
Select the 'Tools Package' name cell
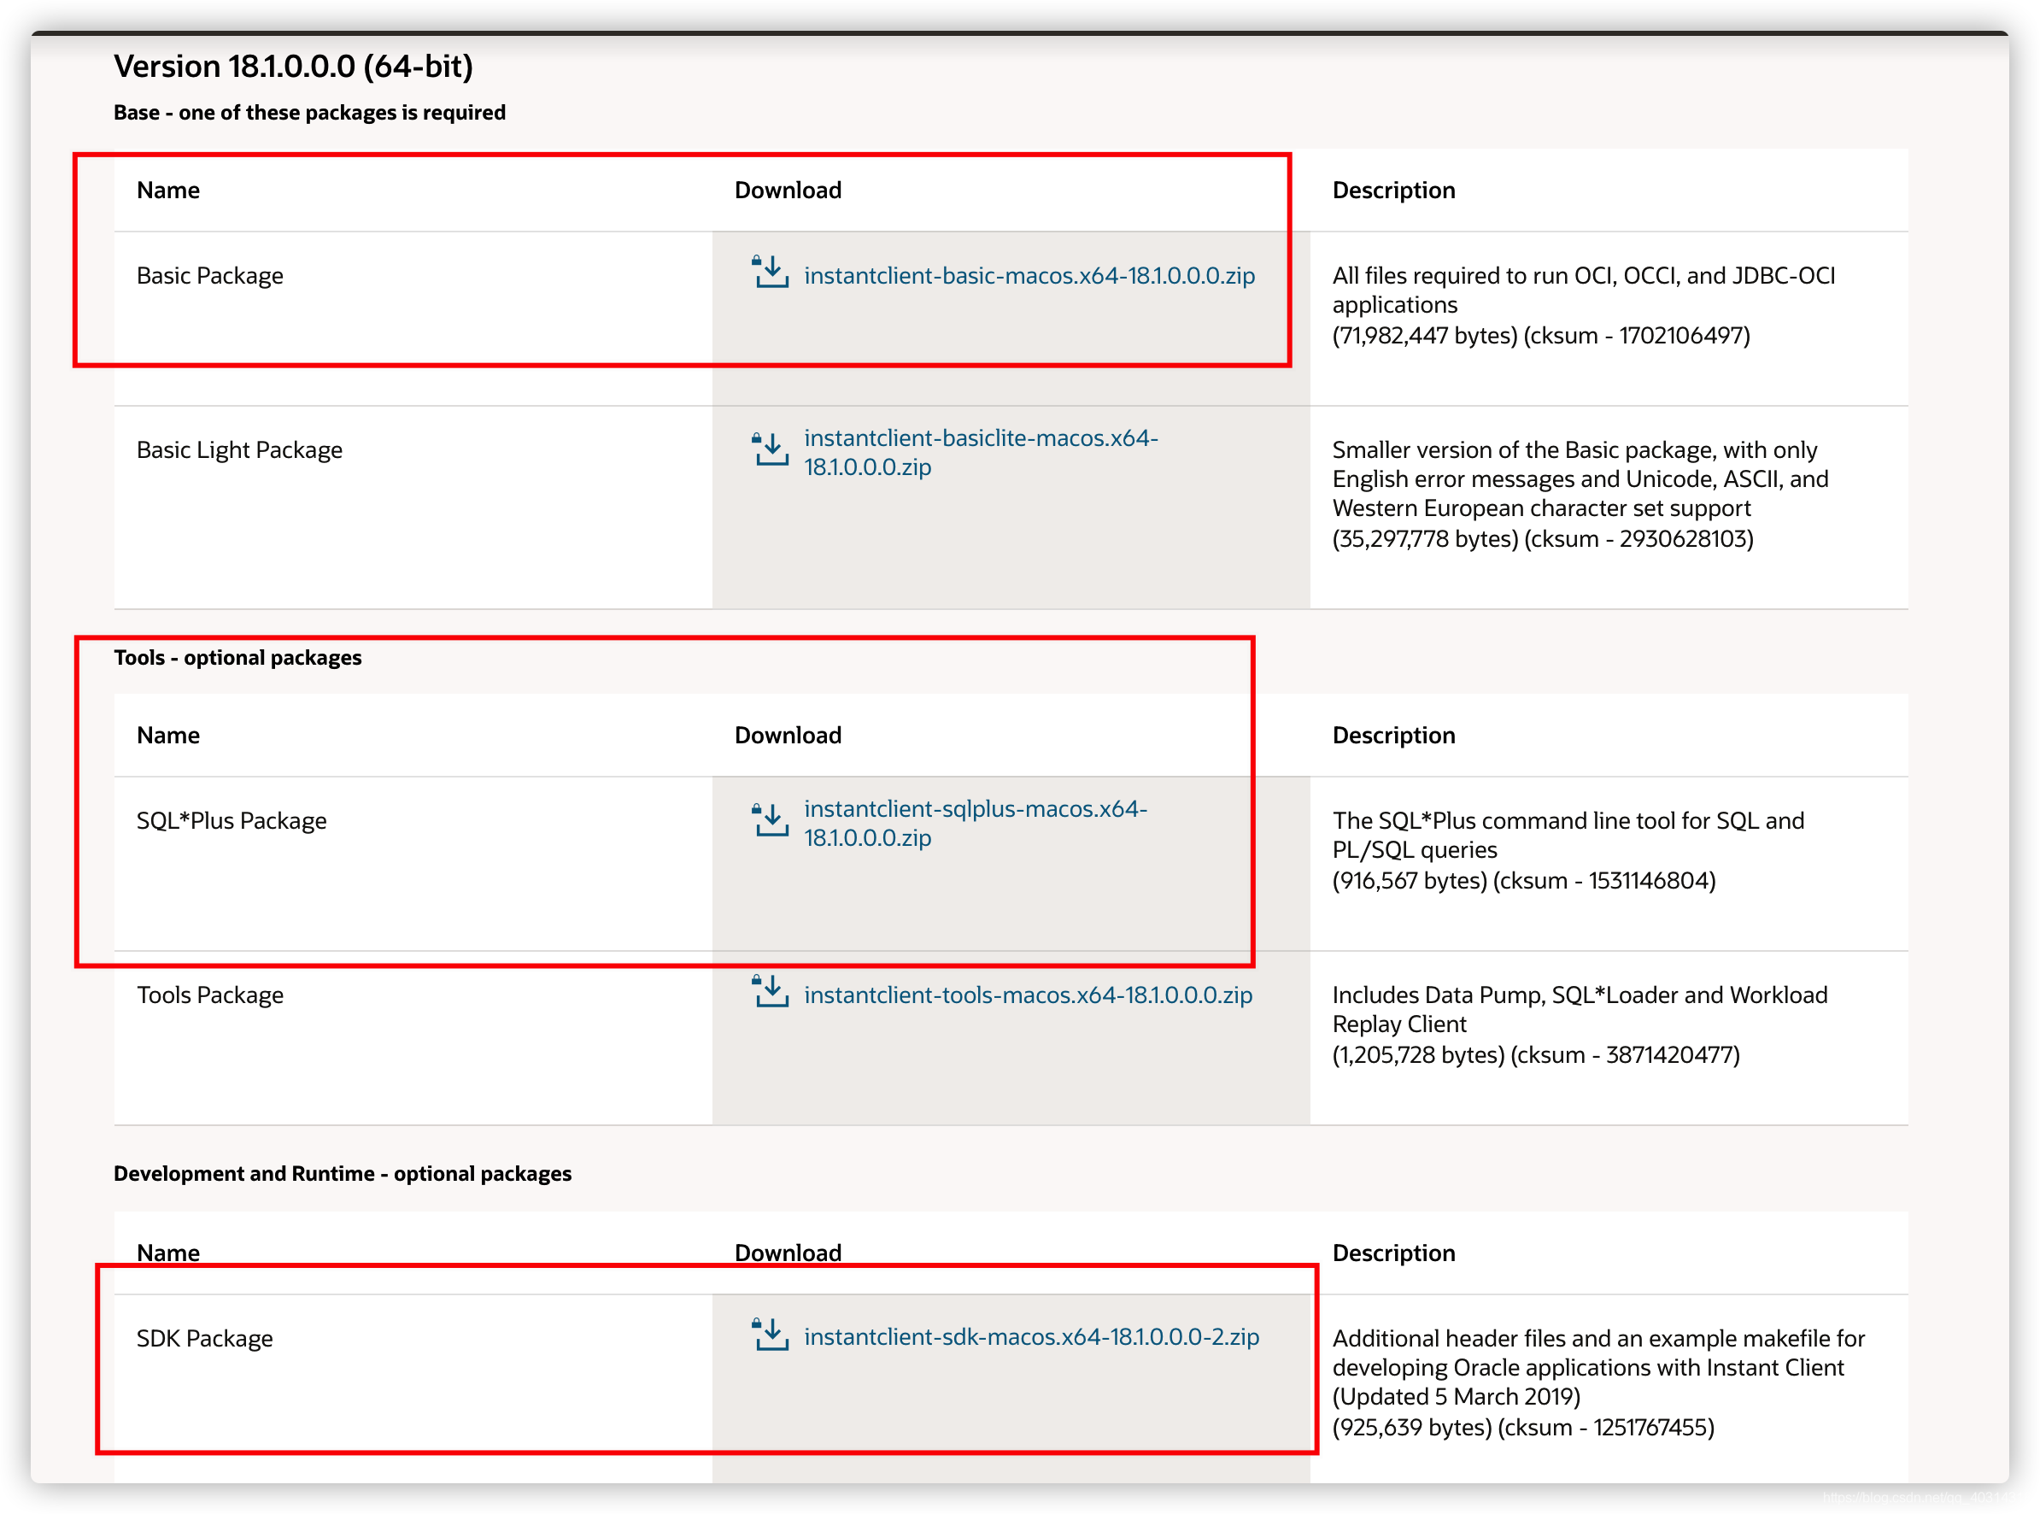[210, 995]
